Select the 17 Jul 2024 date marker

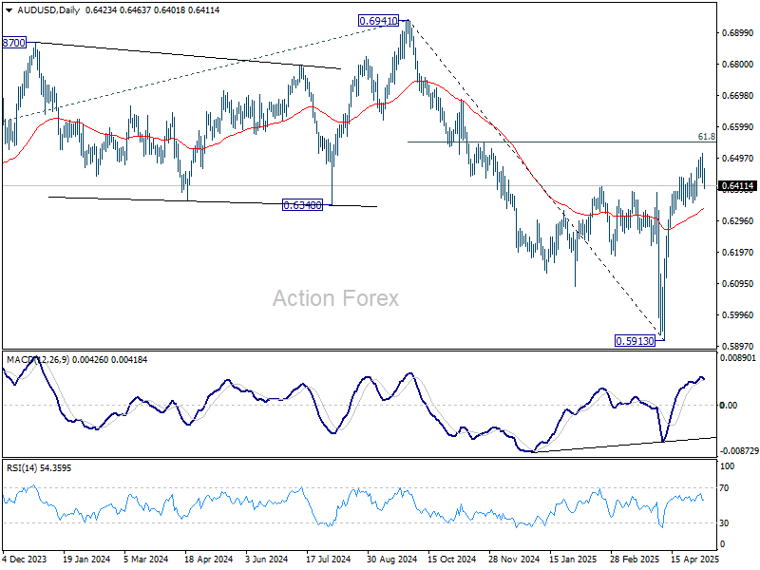click(328, 560)
